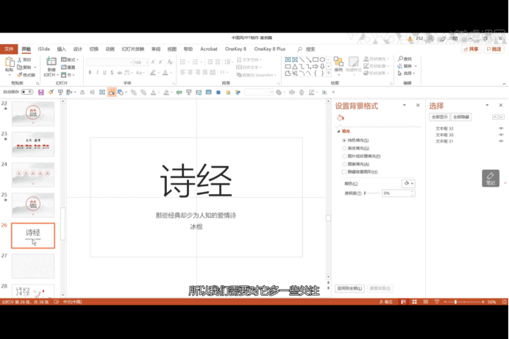Click the Cut (剪切) scissors icon

[20, 60]
